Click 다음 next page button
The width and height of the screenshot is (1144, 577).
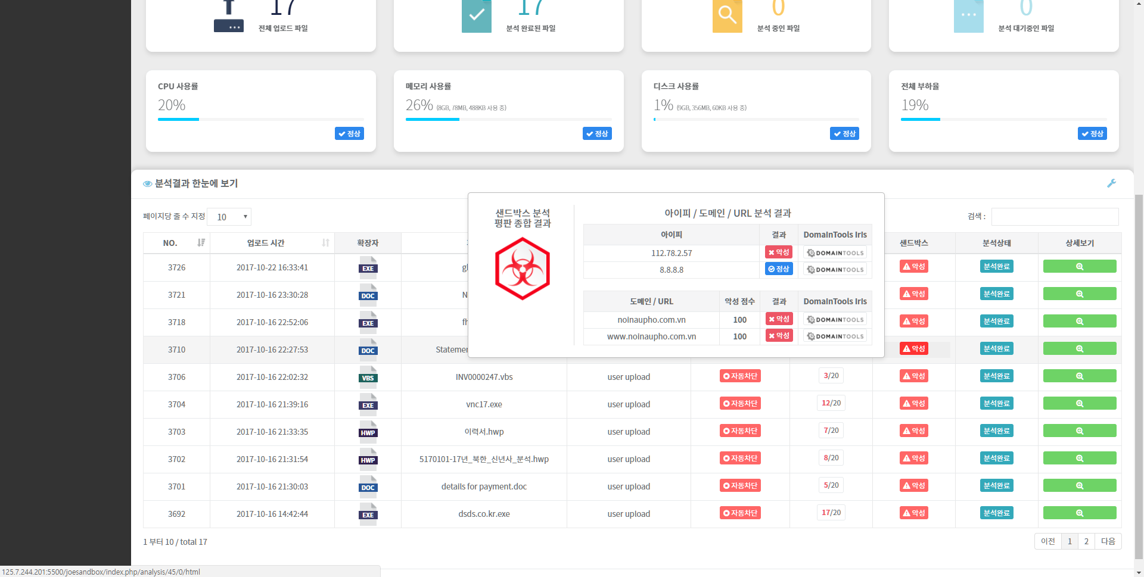[1108, 541]
